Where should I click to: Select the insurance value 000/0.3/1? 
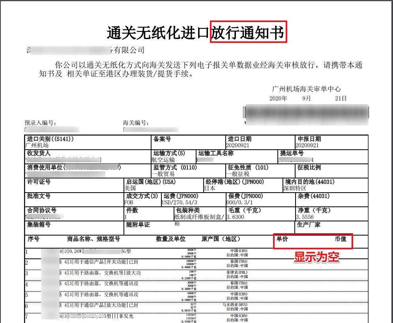point(240,202)
